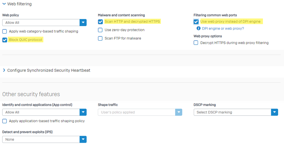Click the Web filtering section title
This screenshot has height=144, width=284.
[19, 4]
